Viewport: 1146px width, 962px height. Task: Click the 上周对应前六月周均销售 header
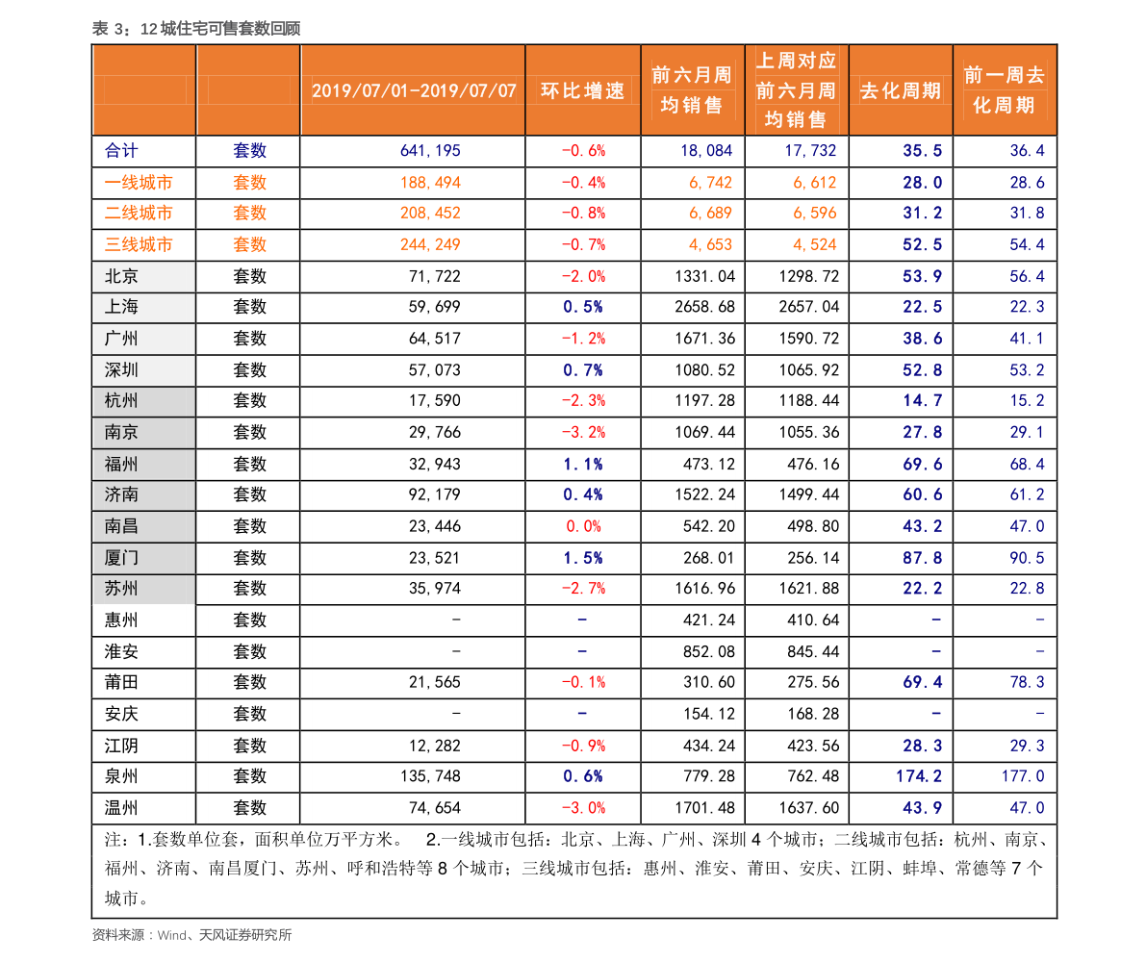coord(796,90)
